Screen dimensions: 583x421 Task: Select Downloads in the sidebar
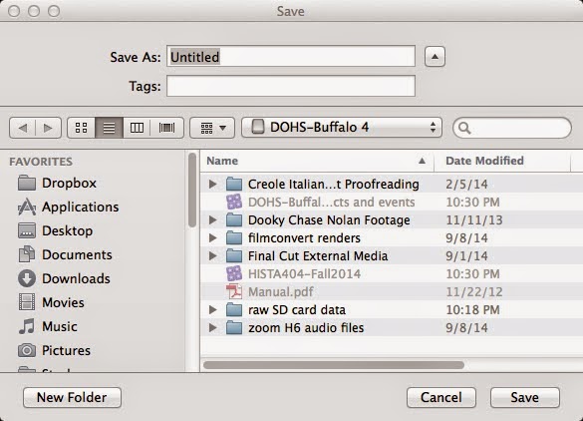pyautogui.click(x=64, y=278)
